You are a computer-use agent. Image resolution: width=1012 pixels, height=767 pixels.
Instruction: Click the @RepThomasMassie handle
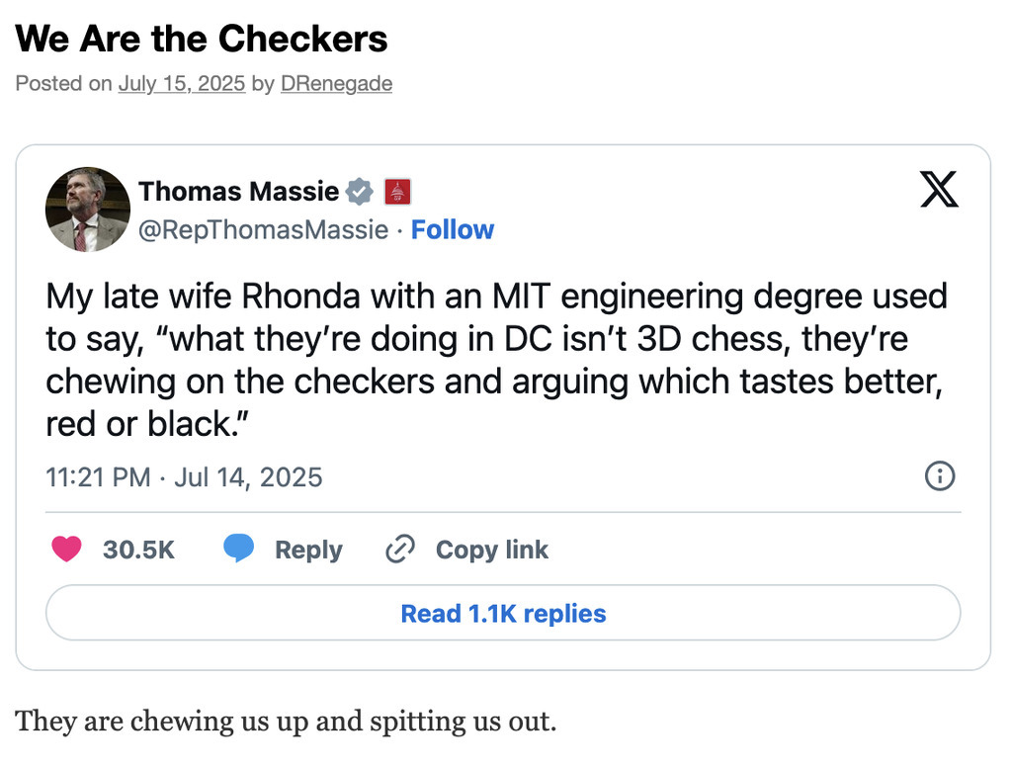tap(263, 229)
